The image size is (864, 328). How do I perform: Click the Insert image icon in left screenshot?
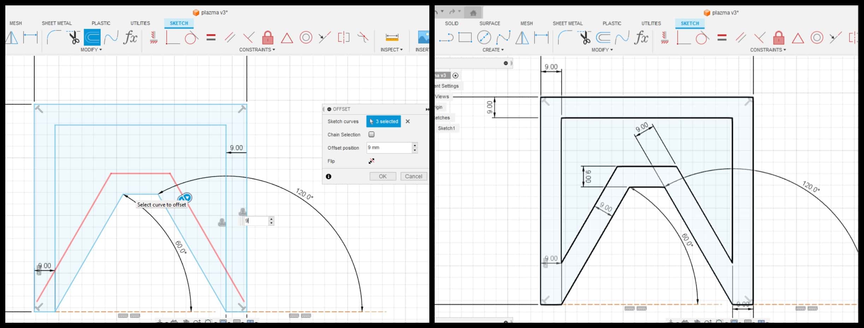[x=423, y=37]
